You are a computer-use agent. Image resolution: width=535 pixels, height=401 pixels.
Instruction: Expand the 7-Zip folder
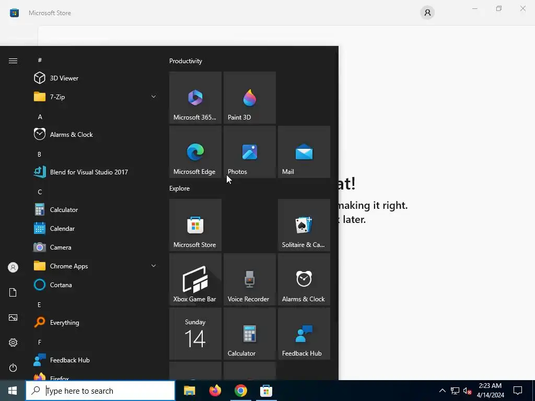pyautogui.click(x=96, y=97)
